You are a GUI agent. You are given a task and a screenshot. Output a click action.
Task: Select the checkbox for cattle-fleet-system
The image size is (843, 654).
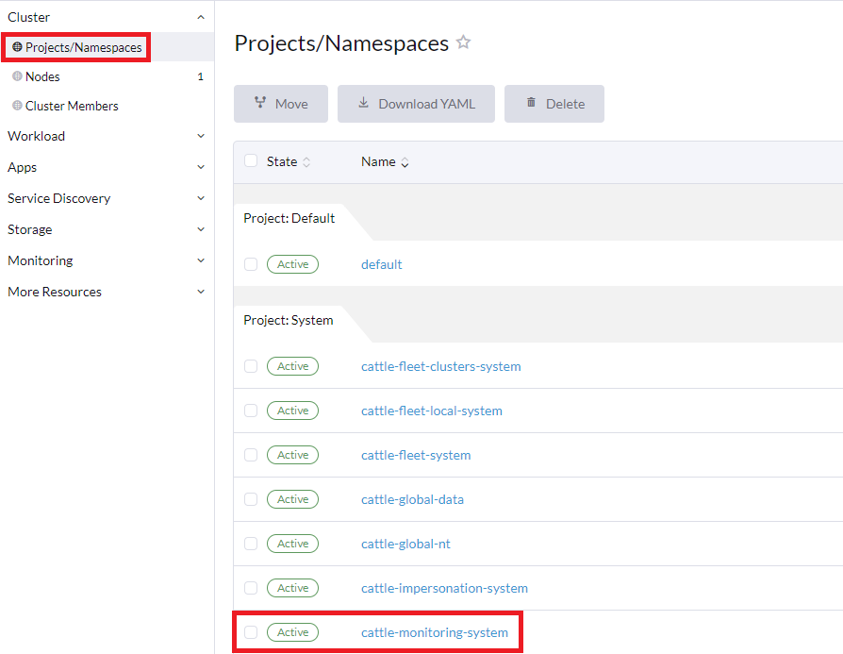[251, 455]
